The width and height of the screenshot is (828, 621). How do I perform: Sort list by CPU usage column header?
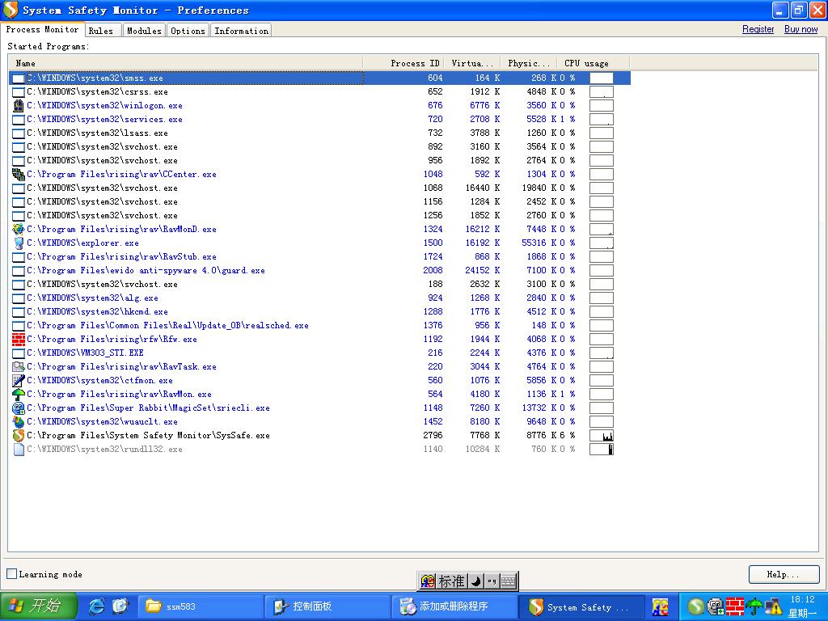[586, 63]
